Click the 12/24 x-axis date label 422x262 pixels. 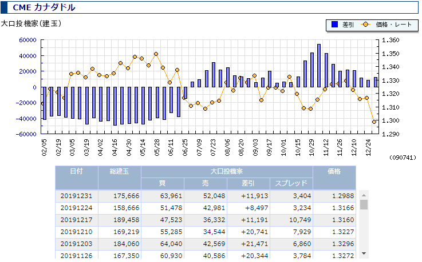coord(368,148)
